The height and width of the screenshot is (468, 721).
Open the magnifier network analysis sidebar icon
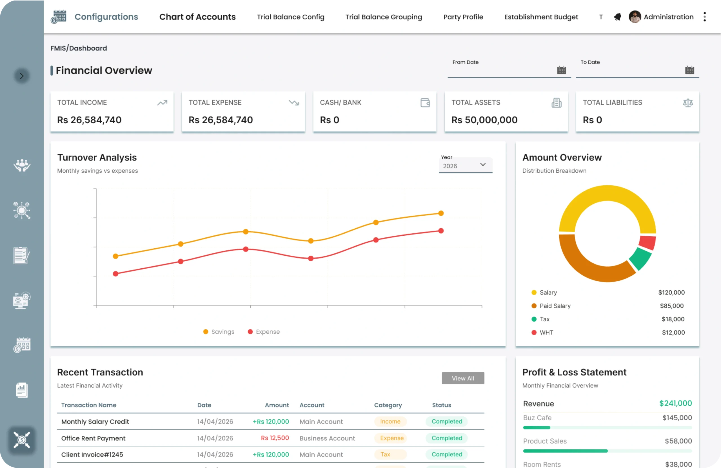(x=22, y=210)
